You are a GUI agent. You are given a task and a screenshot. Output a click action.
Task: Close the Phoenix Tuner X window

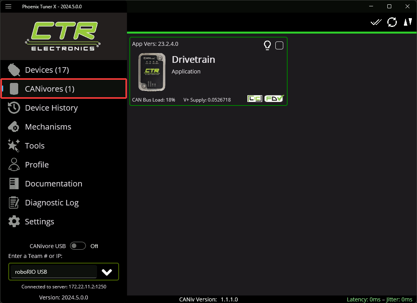pos(408,6)
